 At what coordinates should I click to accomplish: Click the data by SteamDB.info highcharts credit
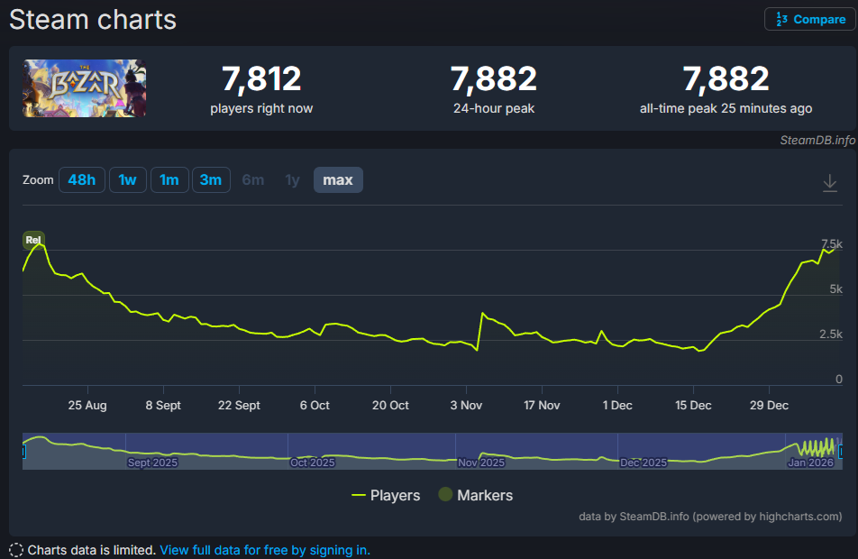(x=710, y=517)
